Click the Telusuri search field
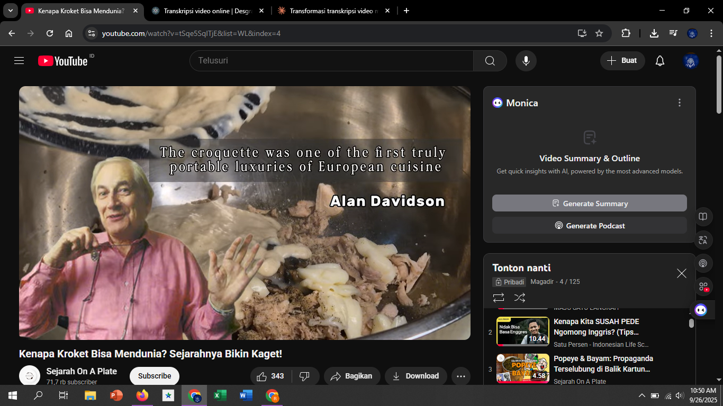The width and height of the screenshot is (723, 406). 331,61
